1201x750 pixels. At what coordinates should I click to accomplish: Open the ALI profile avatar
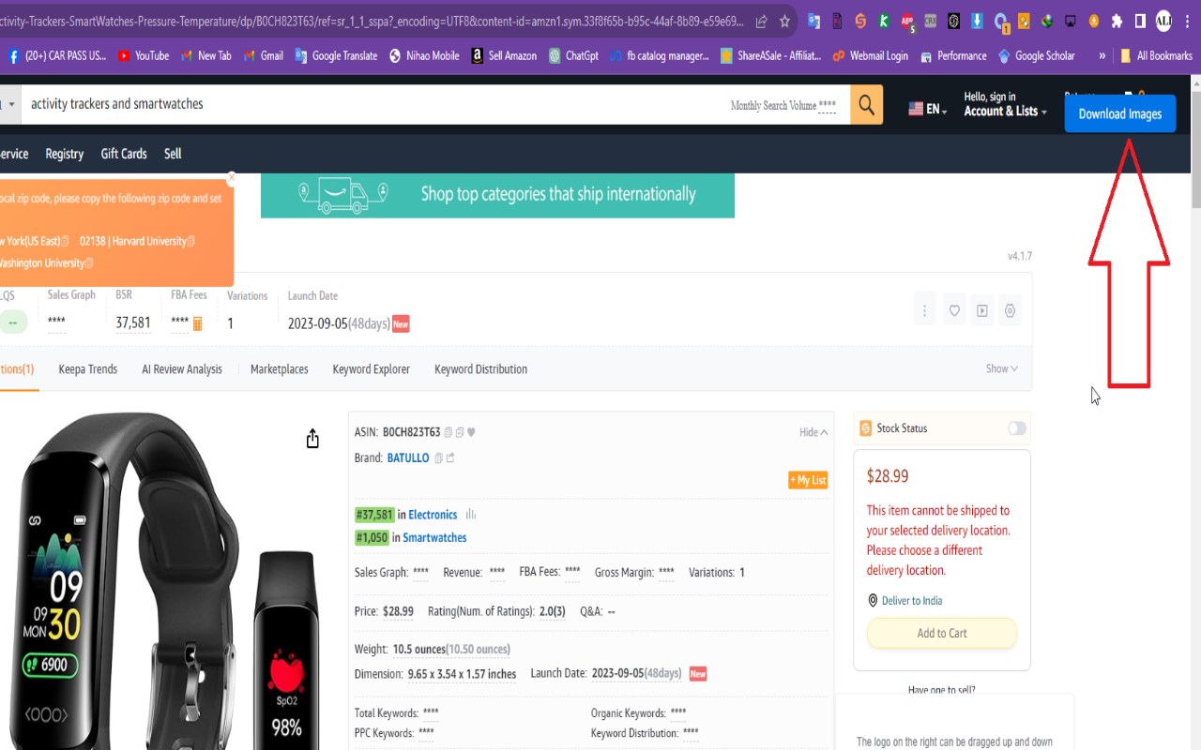click(1163, 21)
